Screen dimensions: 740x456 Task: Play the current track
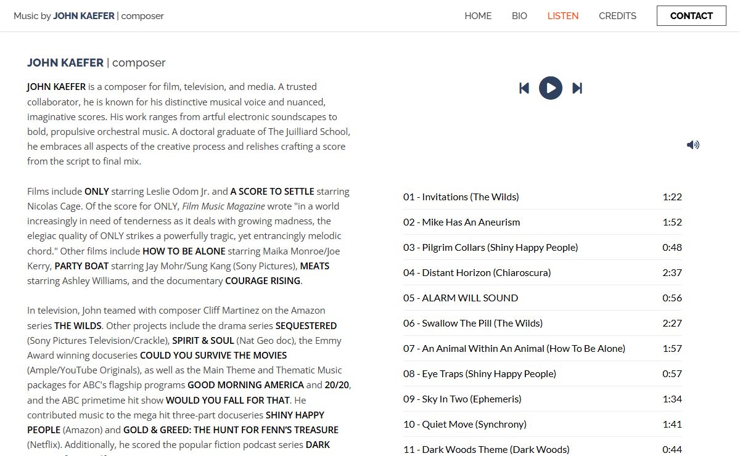pyautogui.click(x=551, y=88)
